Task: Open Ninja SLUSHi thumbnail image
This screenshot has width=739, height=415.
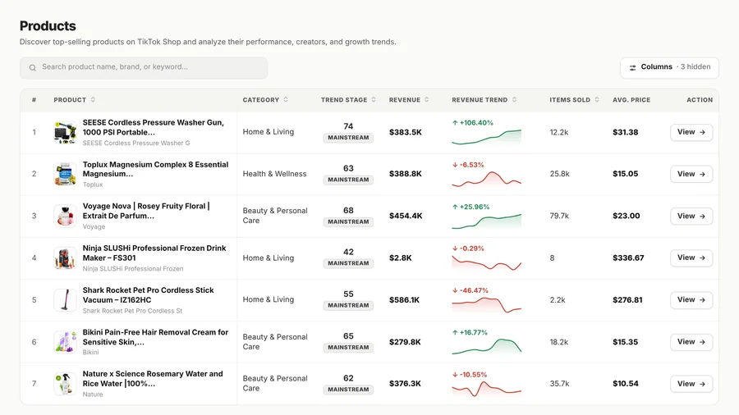Action: 65,258
